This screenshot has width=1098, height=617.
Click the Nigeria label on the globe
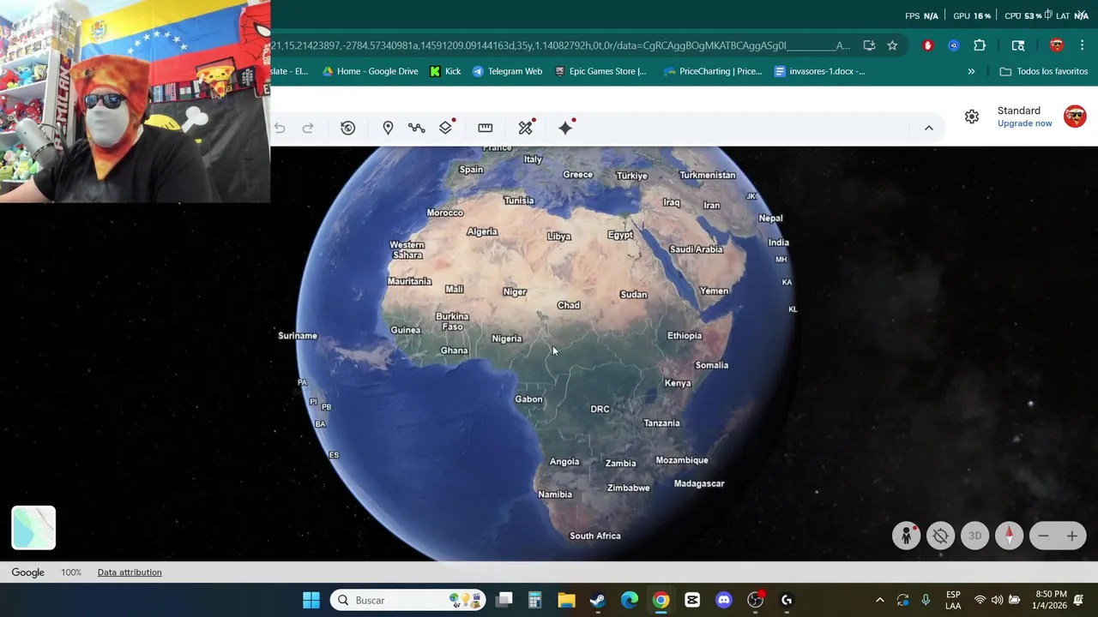(506, 338)
